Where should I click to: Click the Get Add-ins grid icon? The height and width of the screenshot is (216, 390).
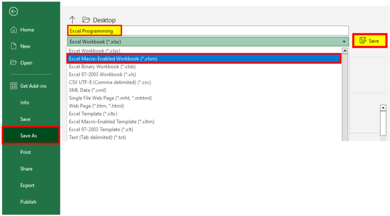pos(14,86)
